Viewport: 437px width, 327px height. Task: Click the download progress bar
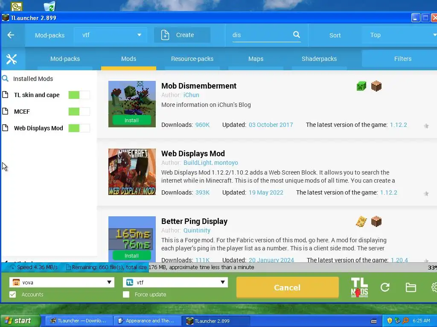[218, 267]
